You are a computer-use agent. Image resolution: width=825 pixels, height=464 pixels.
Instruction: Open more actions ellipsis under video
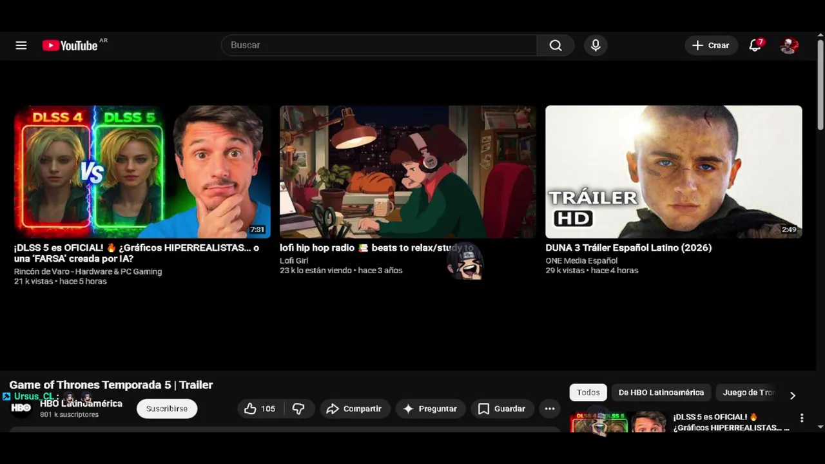(549, 409)
